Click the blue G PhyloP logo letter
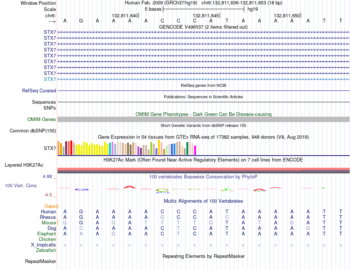This screenshot has height=270, width=350. 81,189
